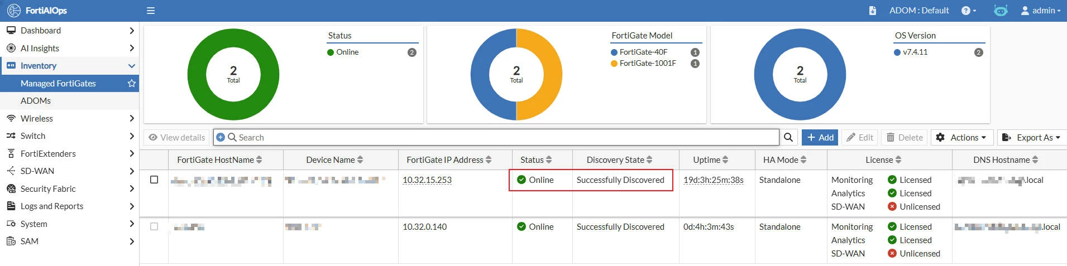Open Switch menu
Screen dimensions: 1067x266
(69, 136)
